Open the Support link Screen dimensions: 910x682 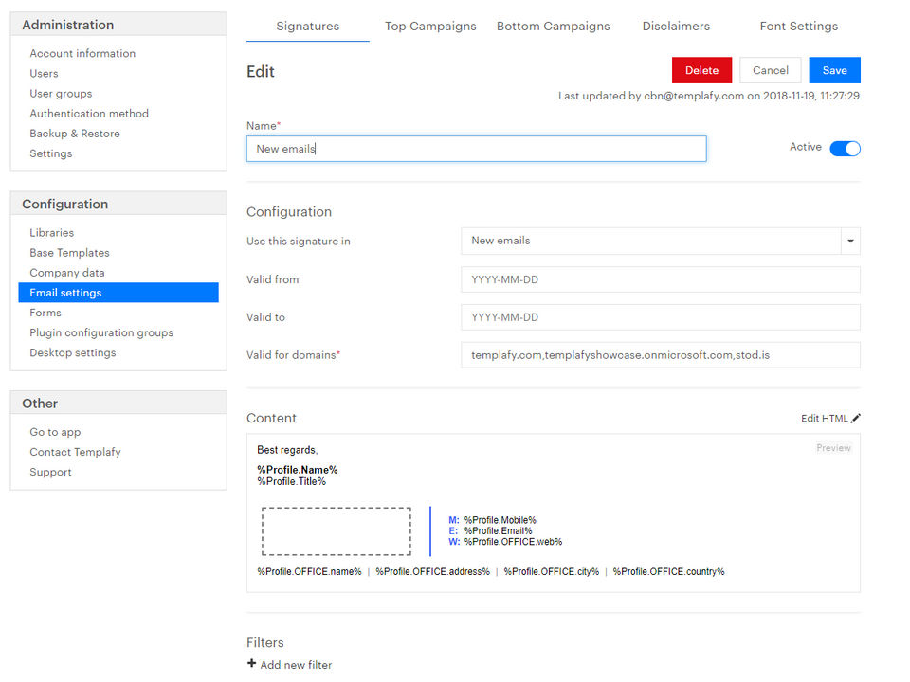[50, 472]
